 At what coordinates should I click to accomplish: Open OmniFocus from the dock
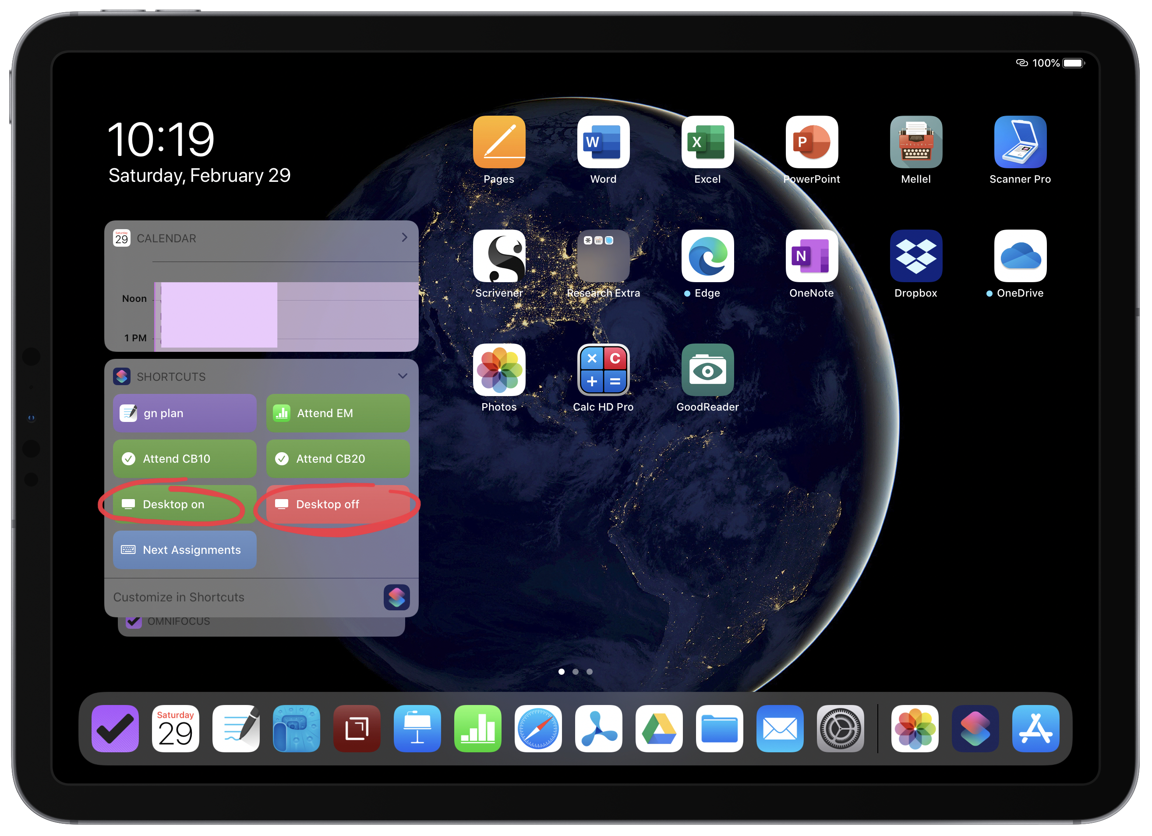(115, 728)
